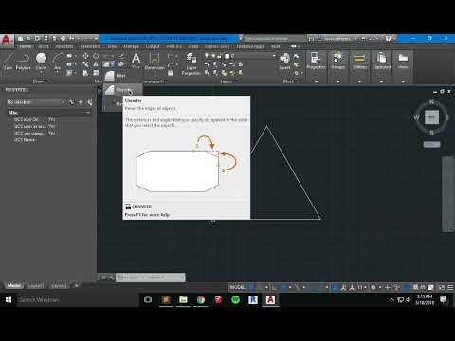Select the Polyline tool
Viewport: 455px width, 341px height.
pos(24,62)
